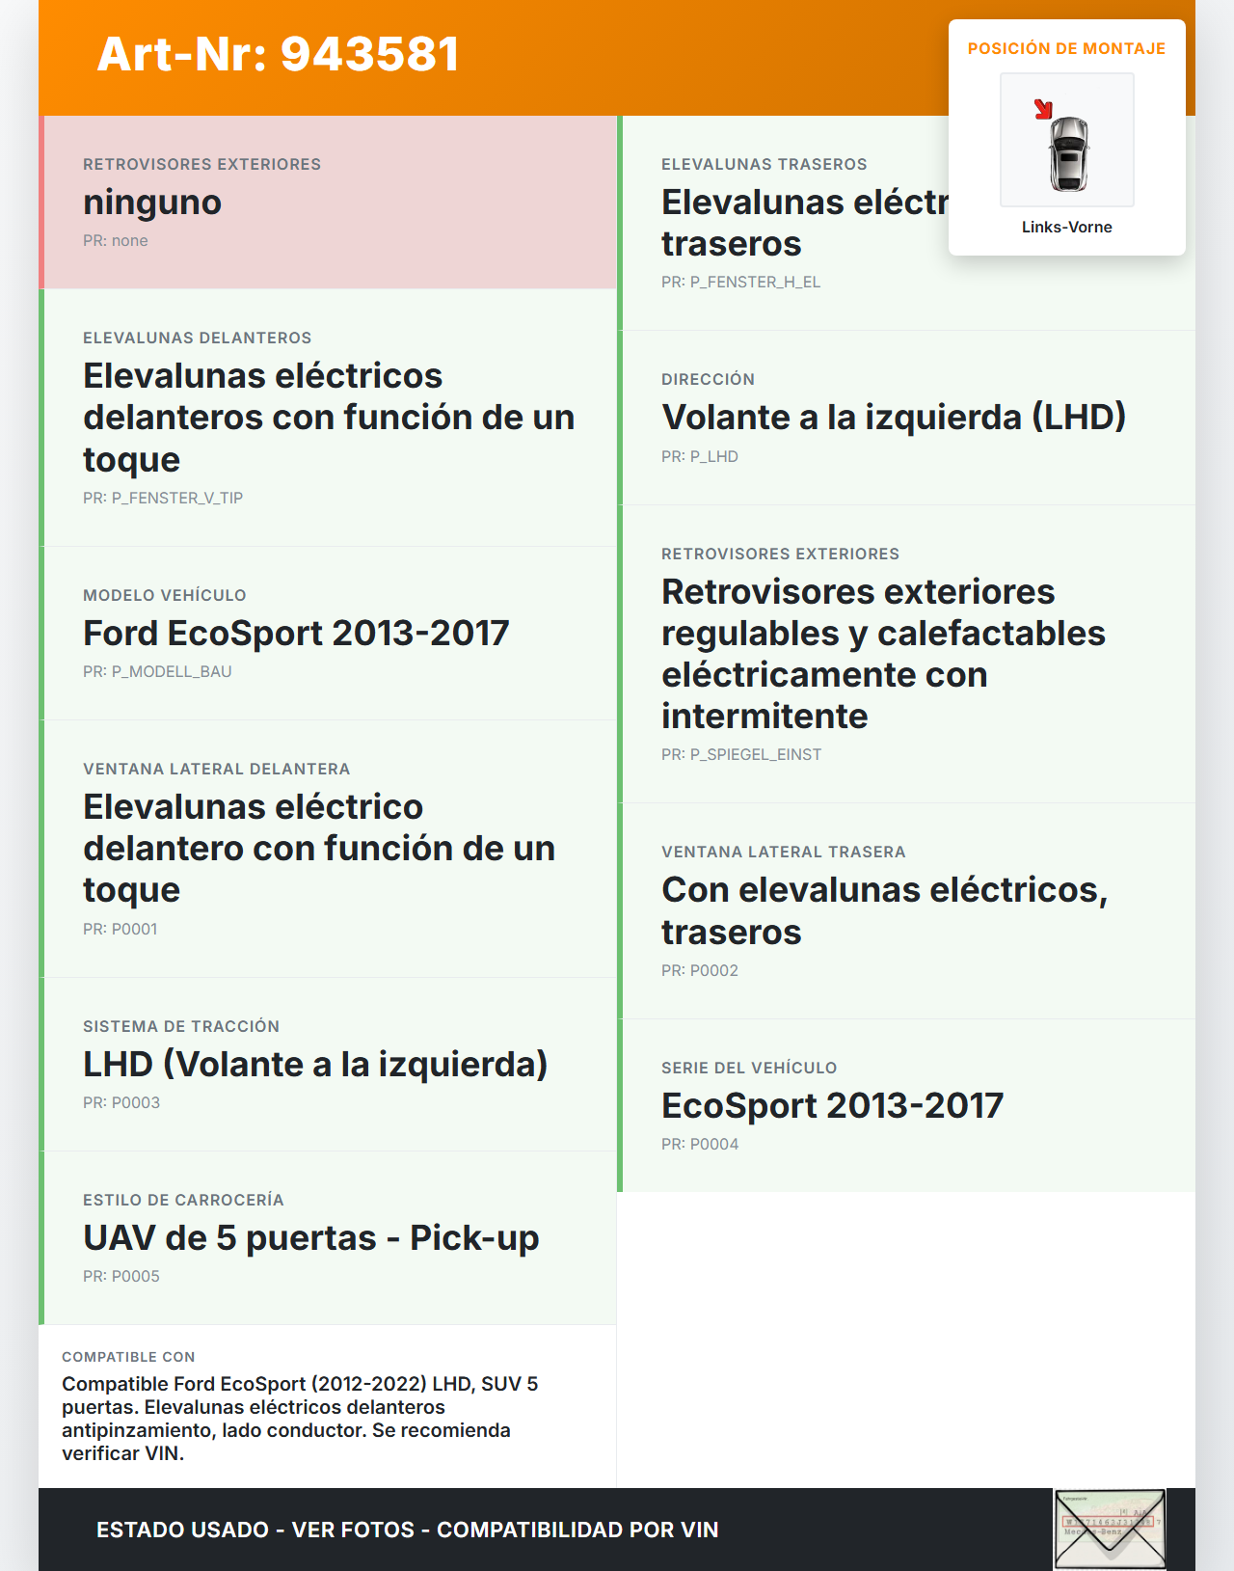Click the LHD traction system entry

[315, 1065]
